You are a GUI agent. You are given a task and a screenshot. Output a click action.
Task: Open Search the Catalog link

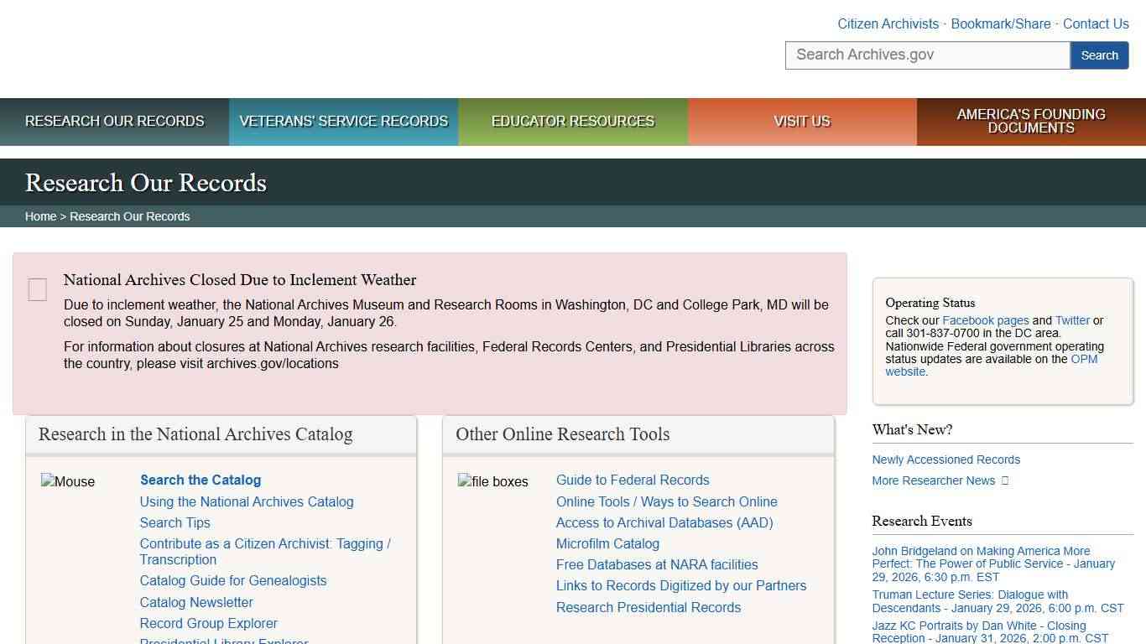200,480
